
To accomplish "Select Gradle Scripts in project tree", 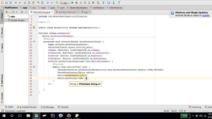I will click(16, 20).
